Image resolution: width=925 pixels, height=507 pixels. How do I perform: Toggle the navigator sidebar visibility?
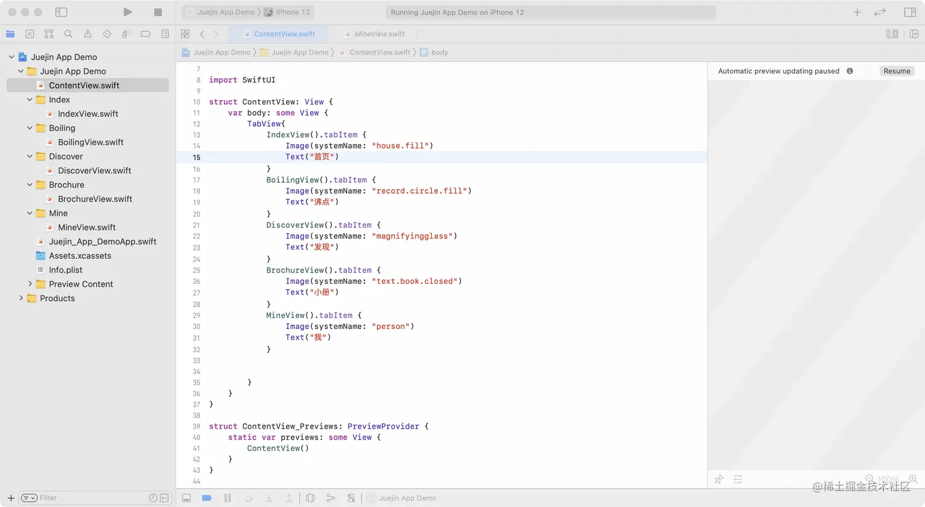(61, 12)
